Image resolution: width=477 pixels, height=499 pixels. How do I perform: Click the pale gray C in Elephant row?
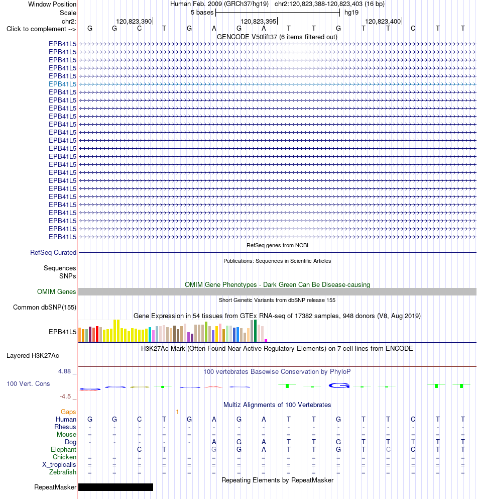pos(388,449)
